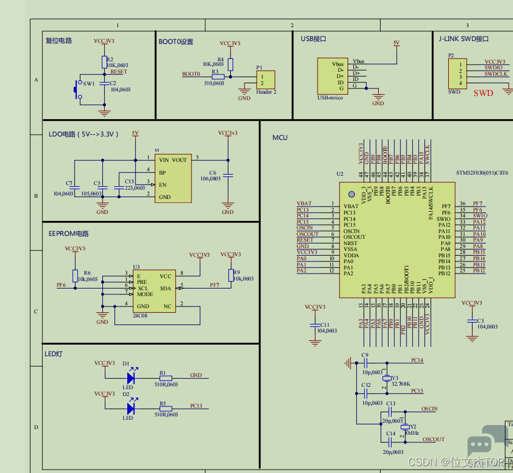Click the 'STM32F030(051)C8T6' part label
Viewport: 513px width, 473px height.
point(482,173)
